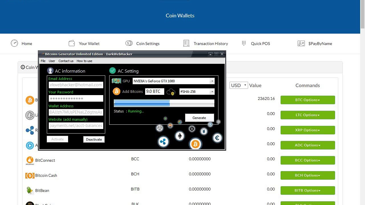Click the Yen orb icon
Viewport: 365px width, 205px height.
pos(204,131)
